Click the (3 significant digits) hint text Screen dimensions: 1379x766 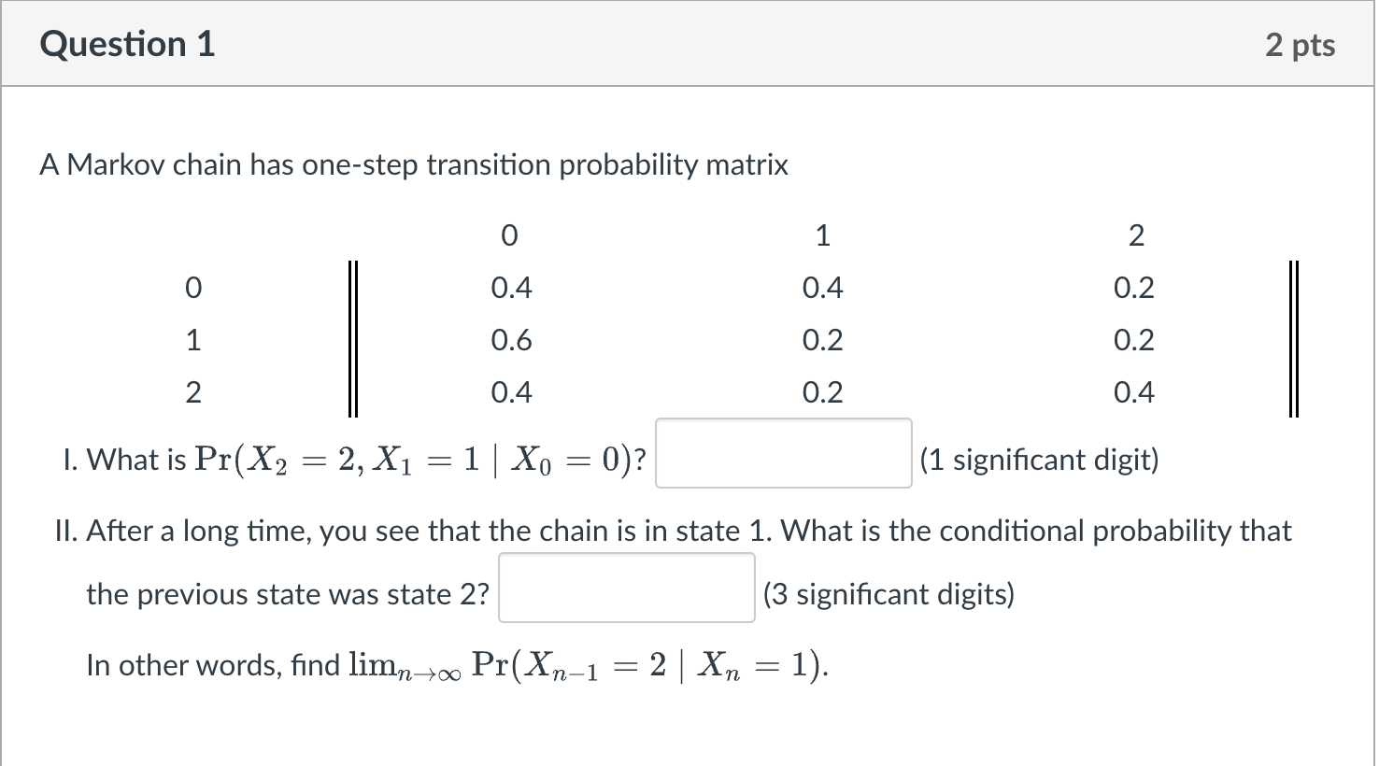click(x=889, y=593)
